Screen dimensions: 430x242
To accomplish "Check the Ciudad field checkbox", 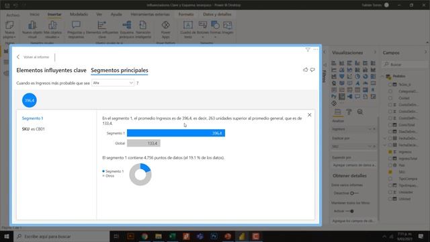I will (390, 98).
